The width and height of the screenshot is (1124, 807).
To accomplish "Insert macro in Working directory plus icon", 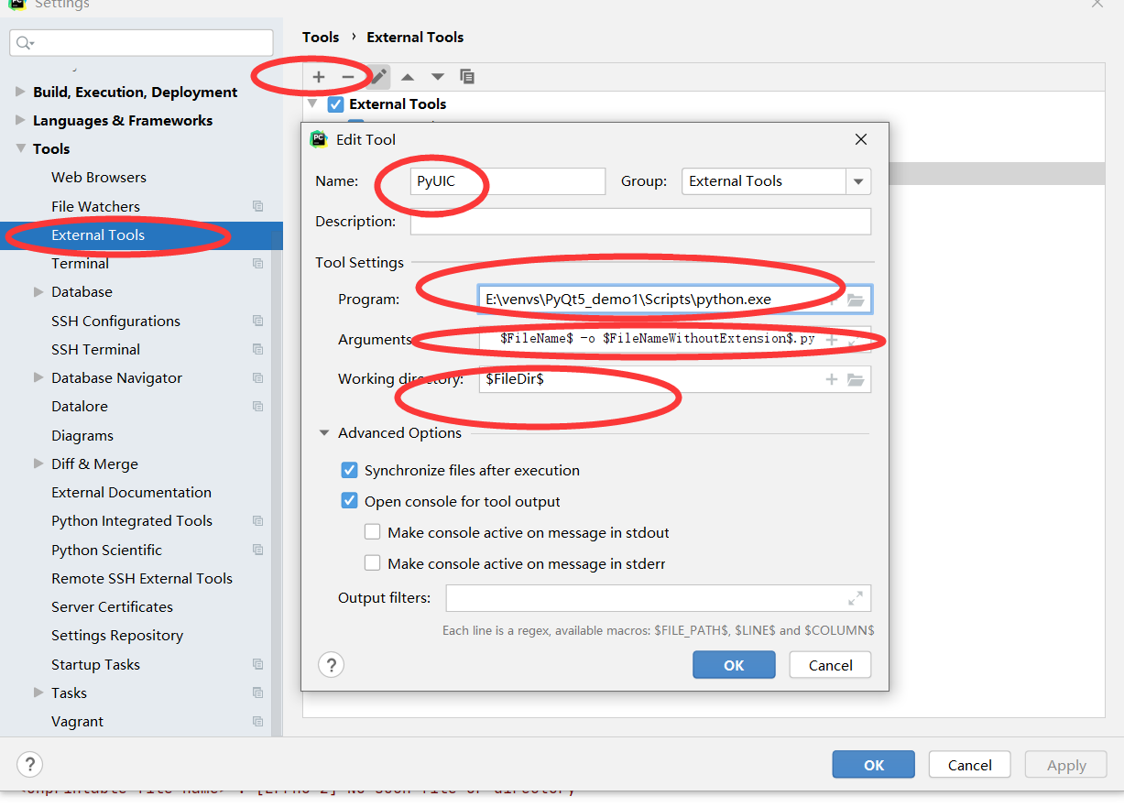I will [x=832, y=379].
